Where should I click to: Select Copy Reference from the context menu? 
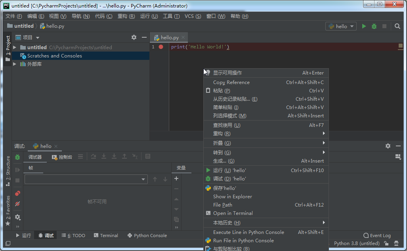pyautogui.click(x=231, y=82)
